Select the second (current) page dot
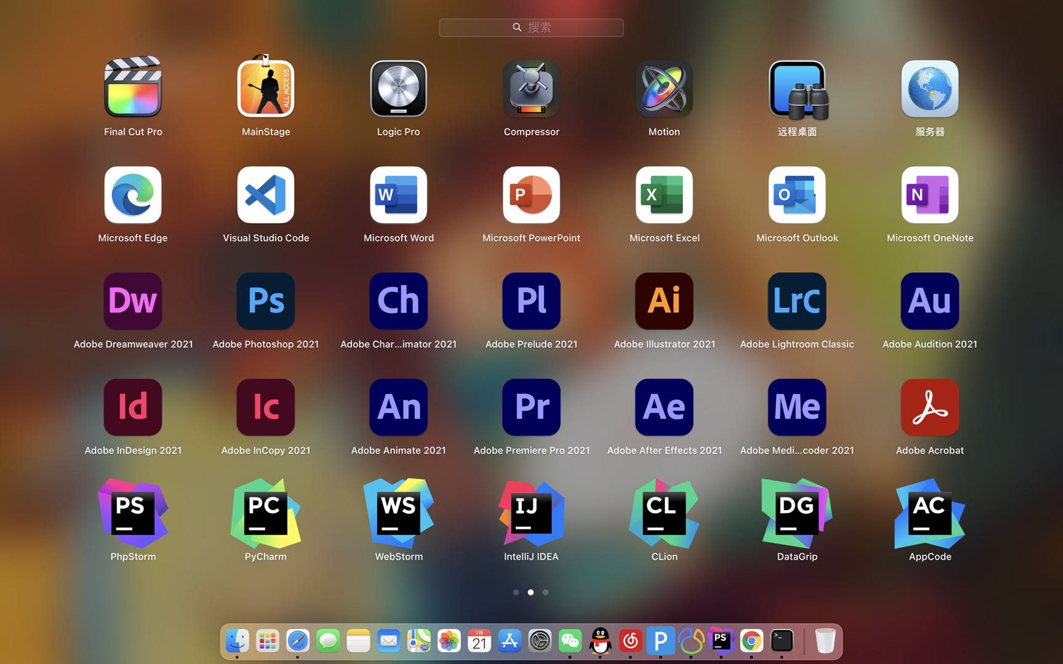 pos(531,592)
